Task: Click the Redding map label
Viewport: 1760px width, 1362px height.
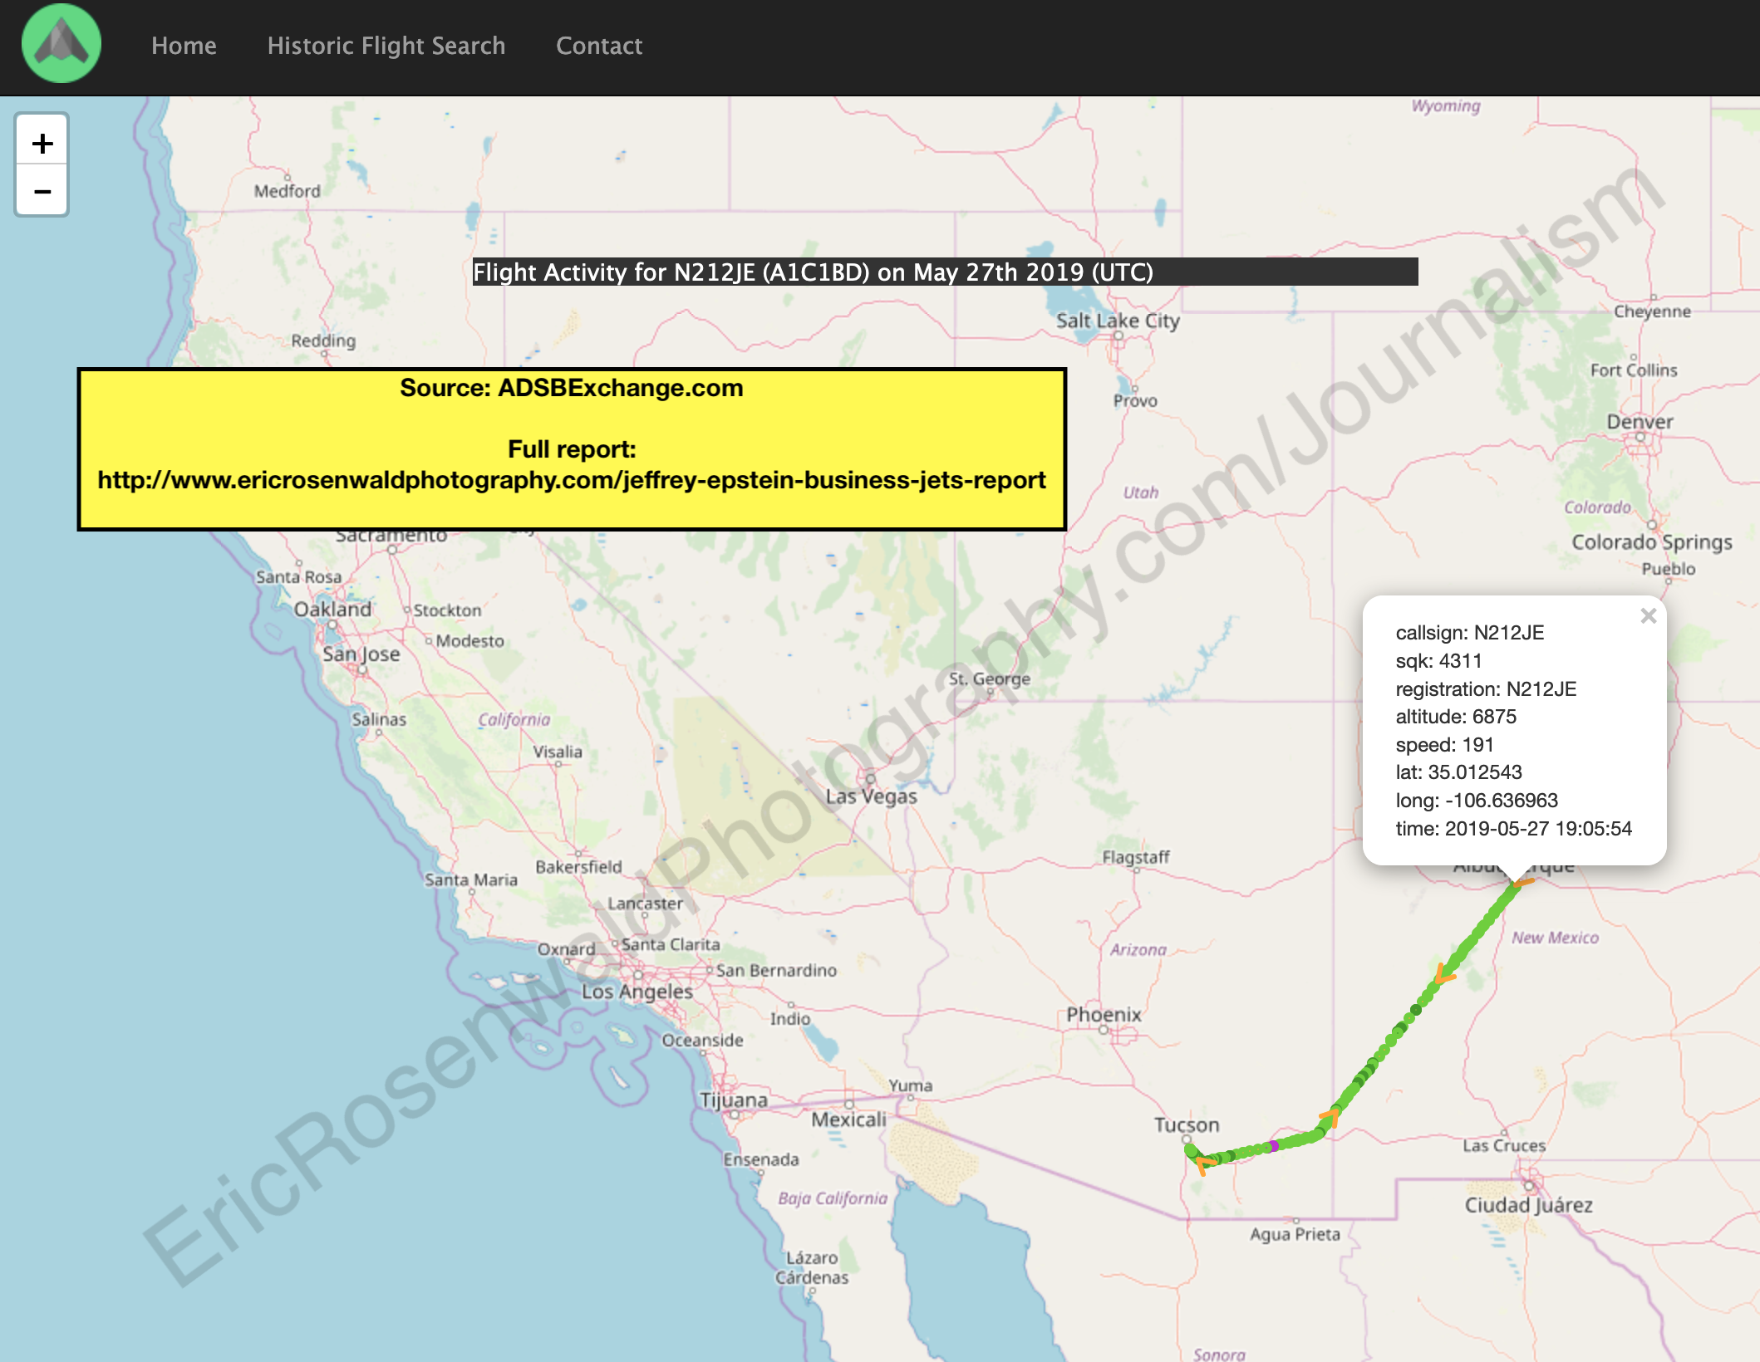Action: click(323, 340)
